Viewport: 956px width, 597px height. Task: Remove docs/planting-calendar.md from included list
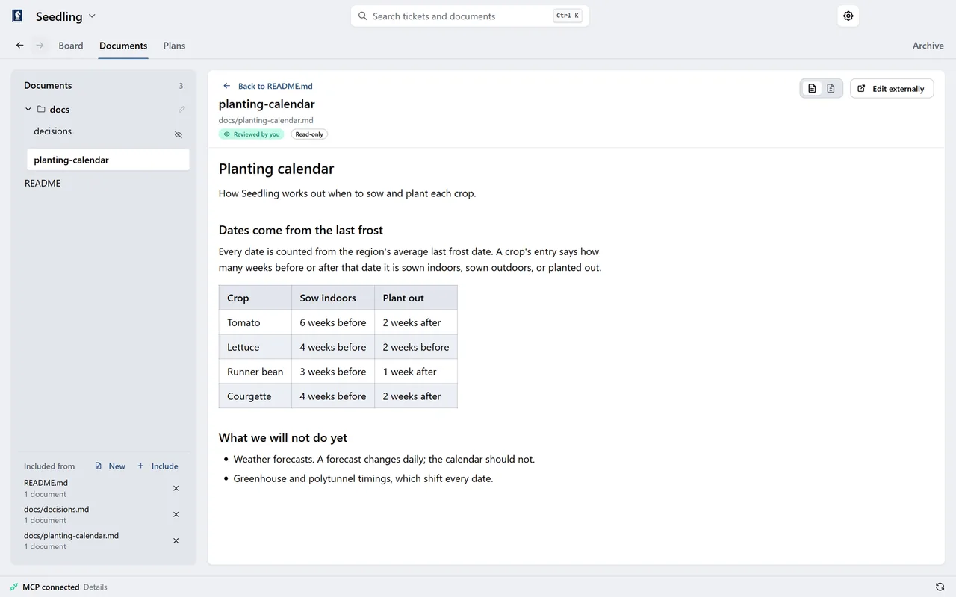tap(176, 540)
